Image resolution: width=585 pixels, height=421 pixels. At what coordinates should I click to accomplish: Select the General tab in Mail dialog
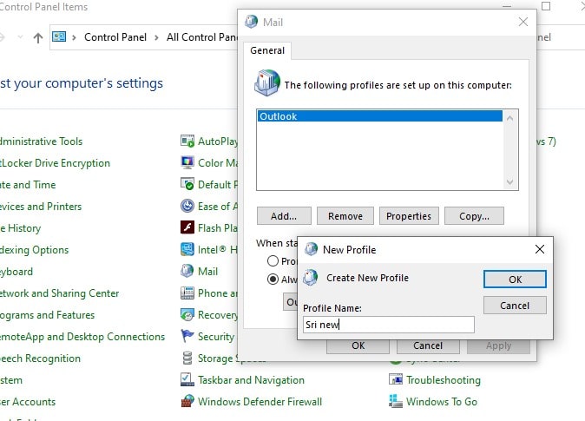pos(267,50)
